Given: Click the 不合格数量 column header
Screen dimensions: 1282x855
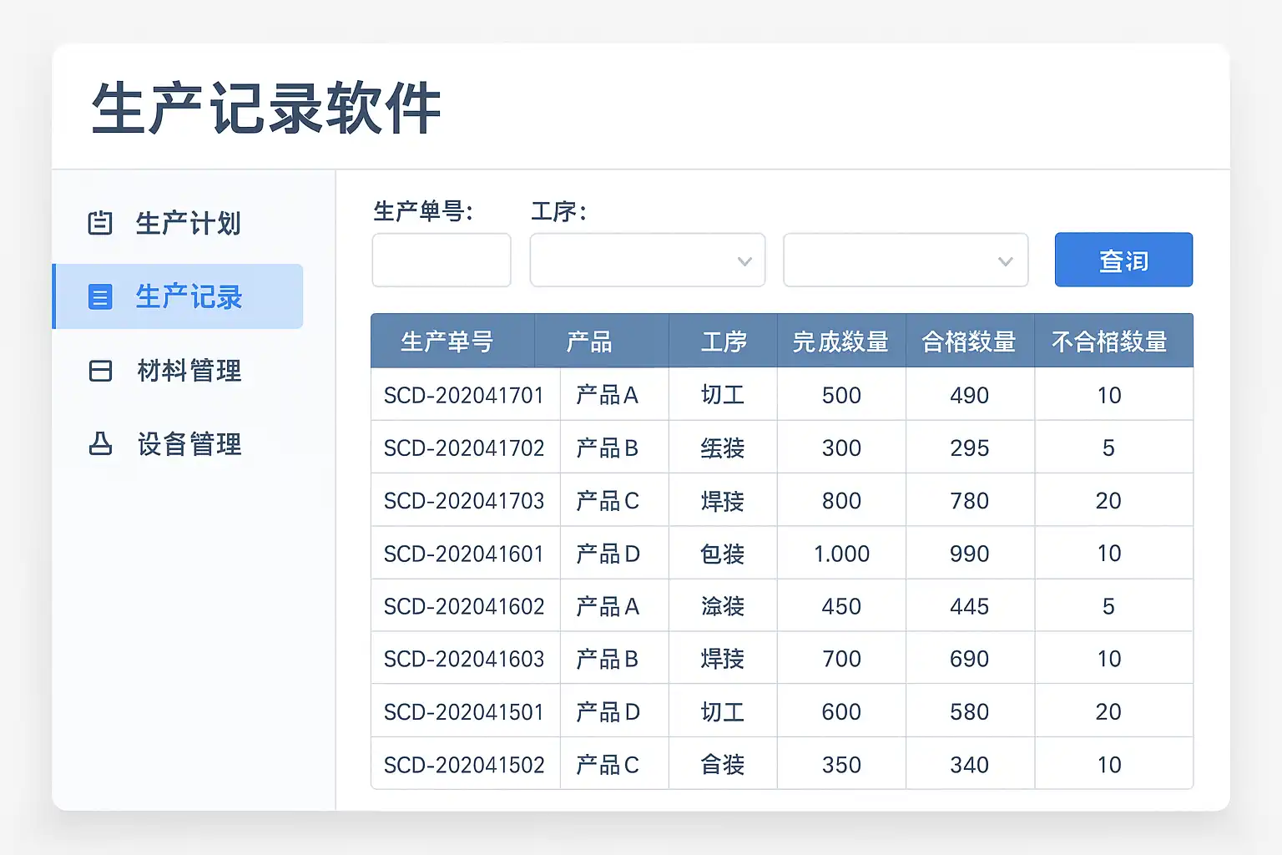Looking at the screenshot, I should [1109, 341].
